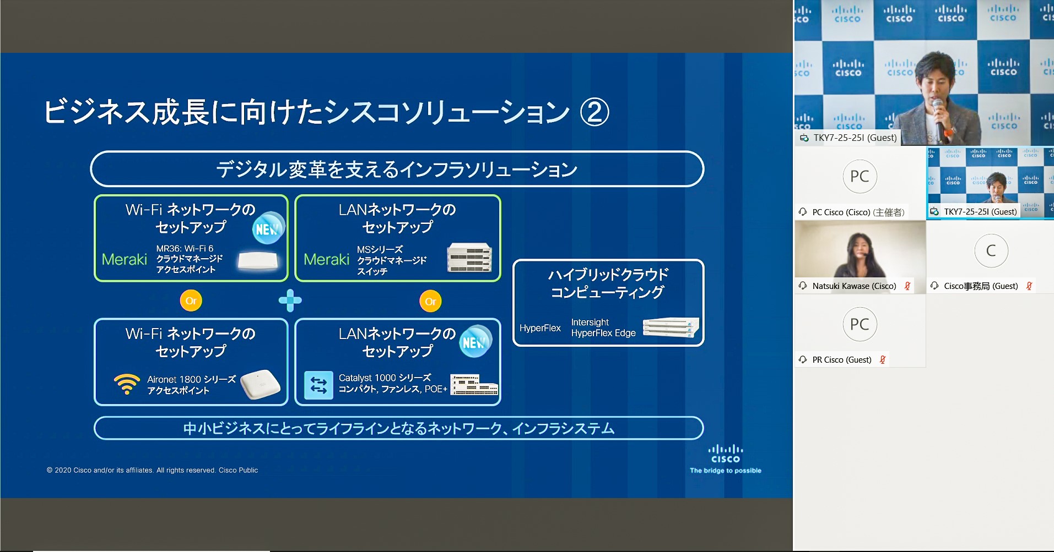Click the name label PR Cisco (Guest)

(842, 359)
